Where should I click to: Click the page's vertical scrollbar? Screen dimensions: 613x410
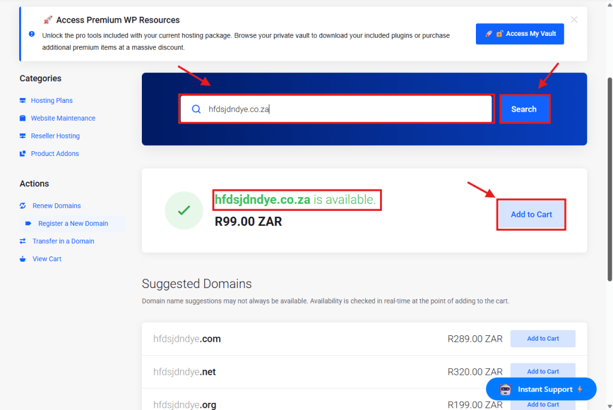609,179
